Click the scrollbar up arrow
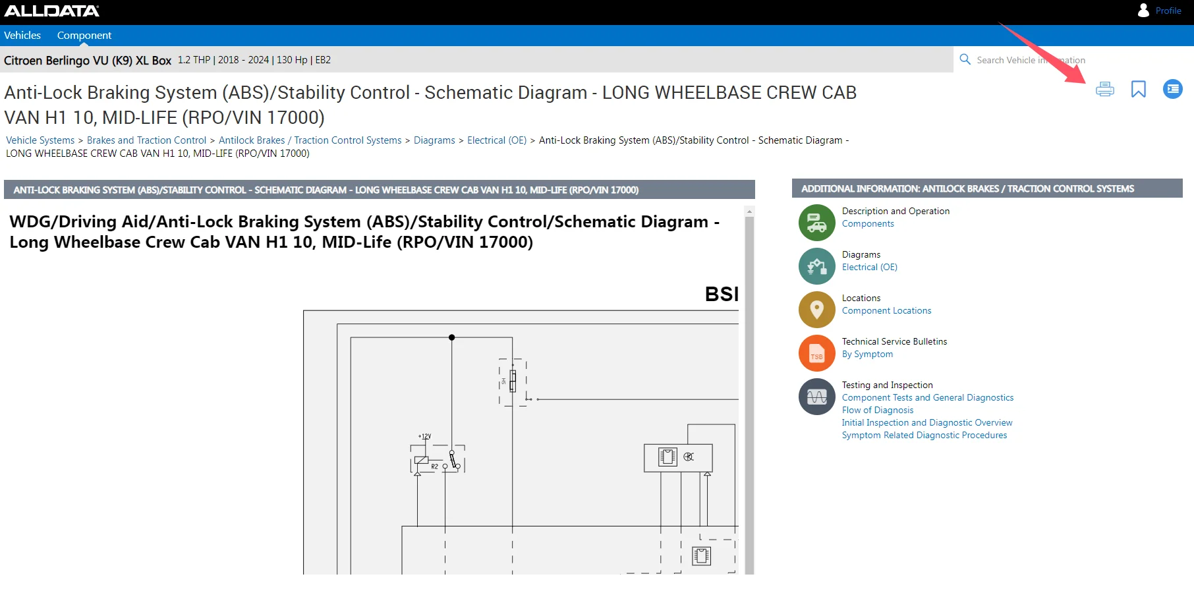This screenshot has width=1194, height=593. pos(749,211)
